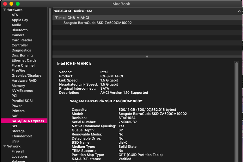View Memory information
The image size is (243, 162).
click(18, 86)
